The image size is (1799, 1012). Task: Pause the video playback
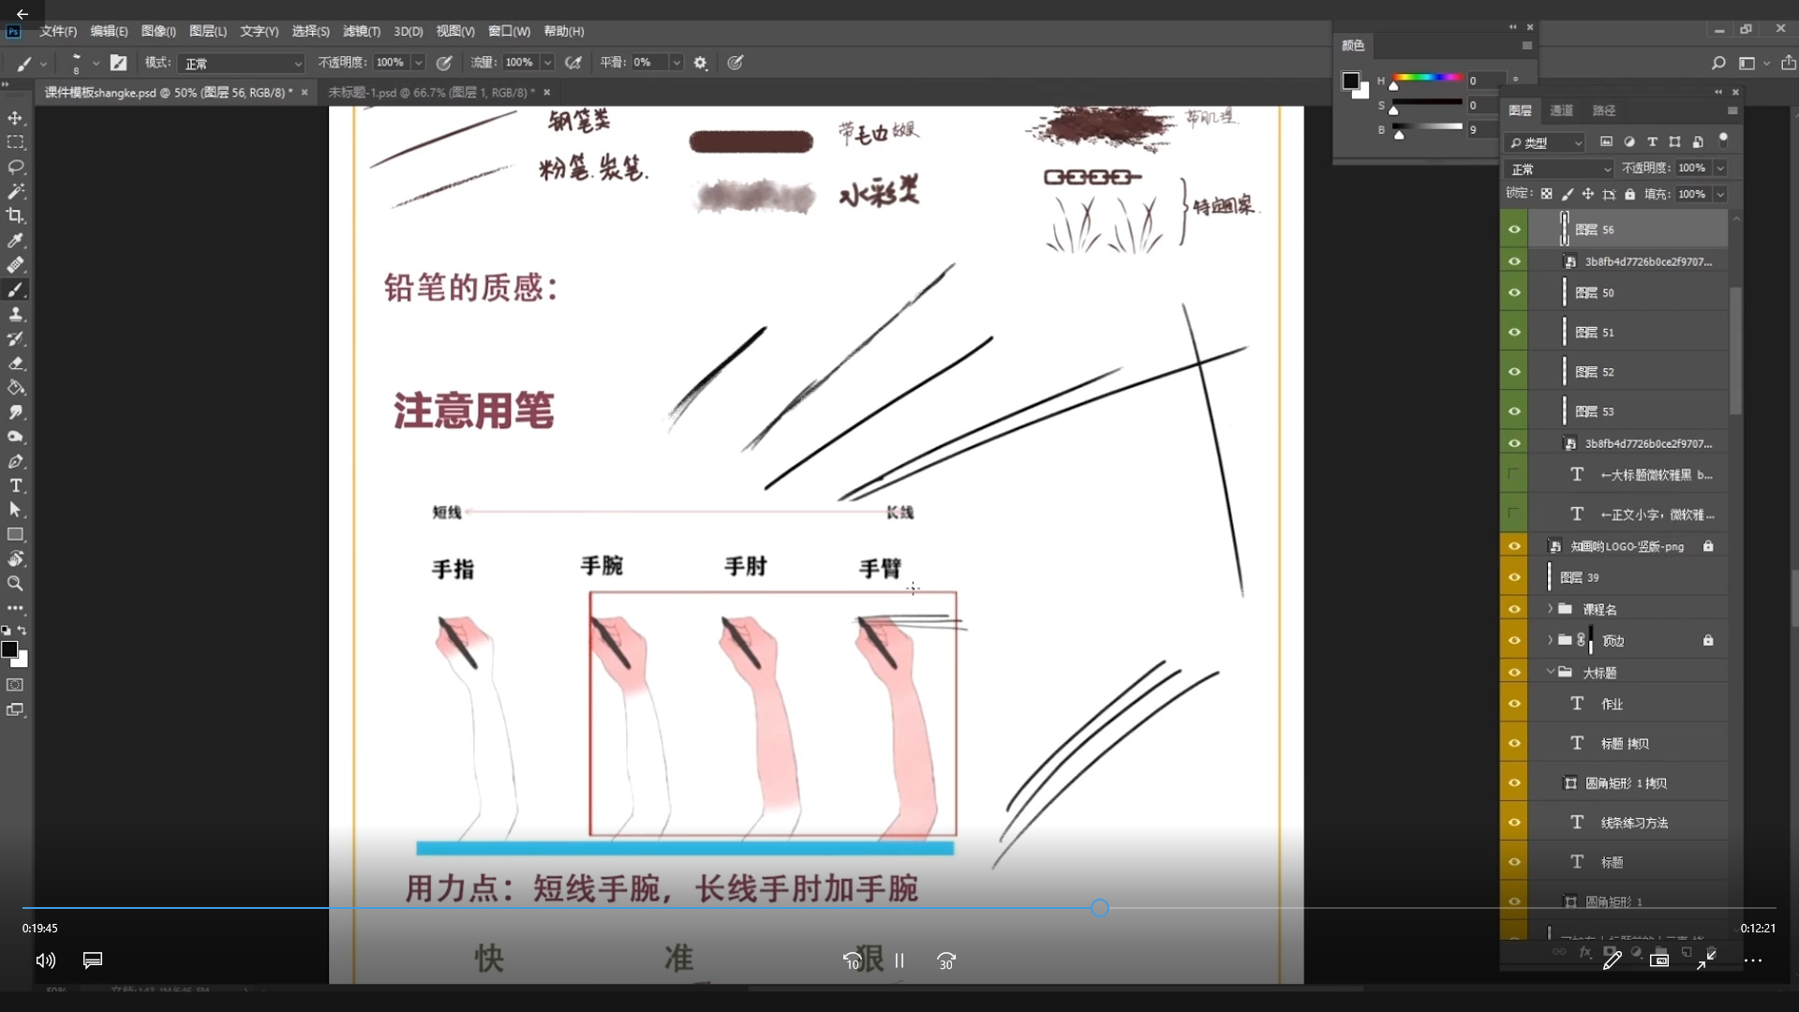click(899, 960)
